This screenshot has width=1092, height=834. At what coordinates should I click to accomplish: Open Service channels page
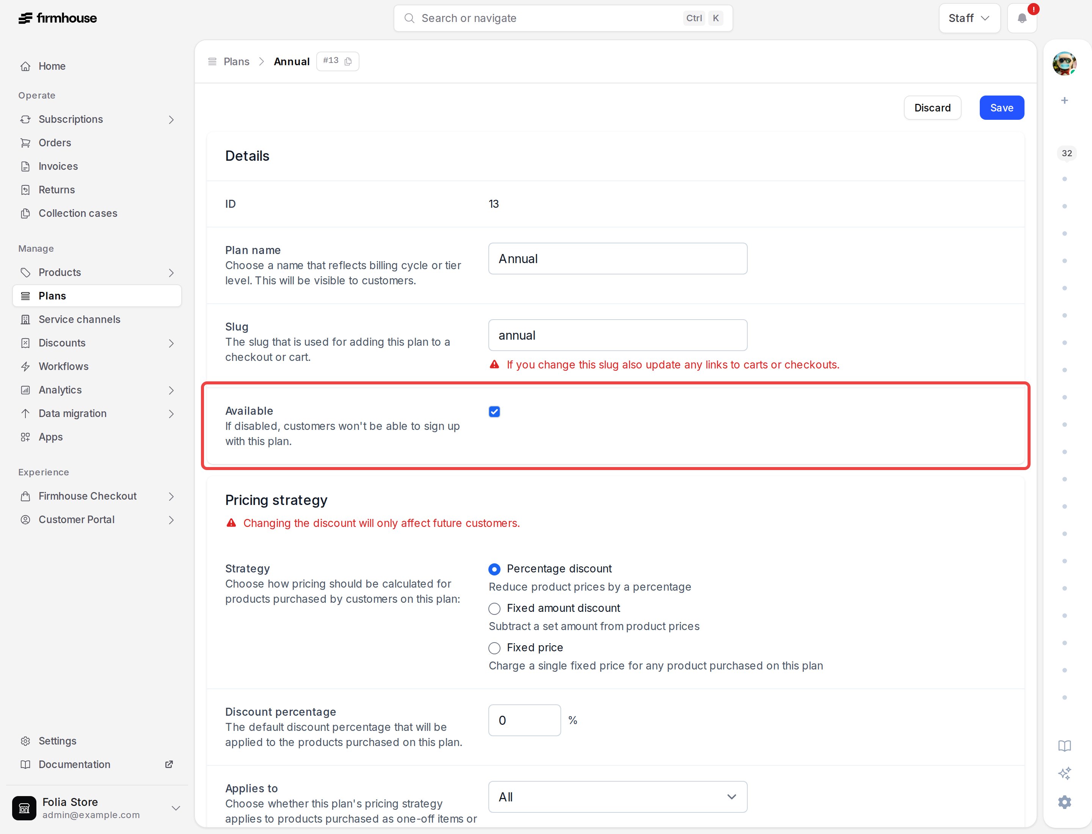[97, 320]
